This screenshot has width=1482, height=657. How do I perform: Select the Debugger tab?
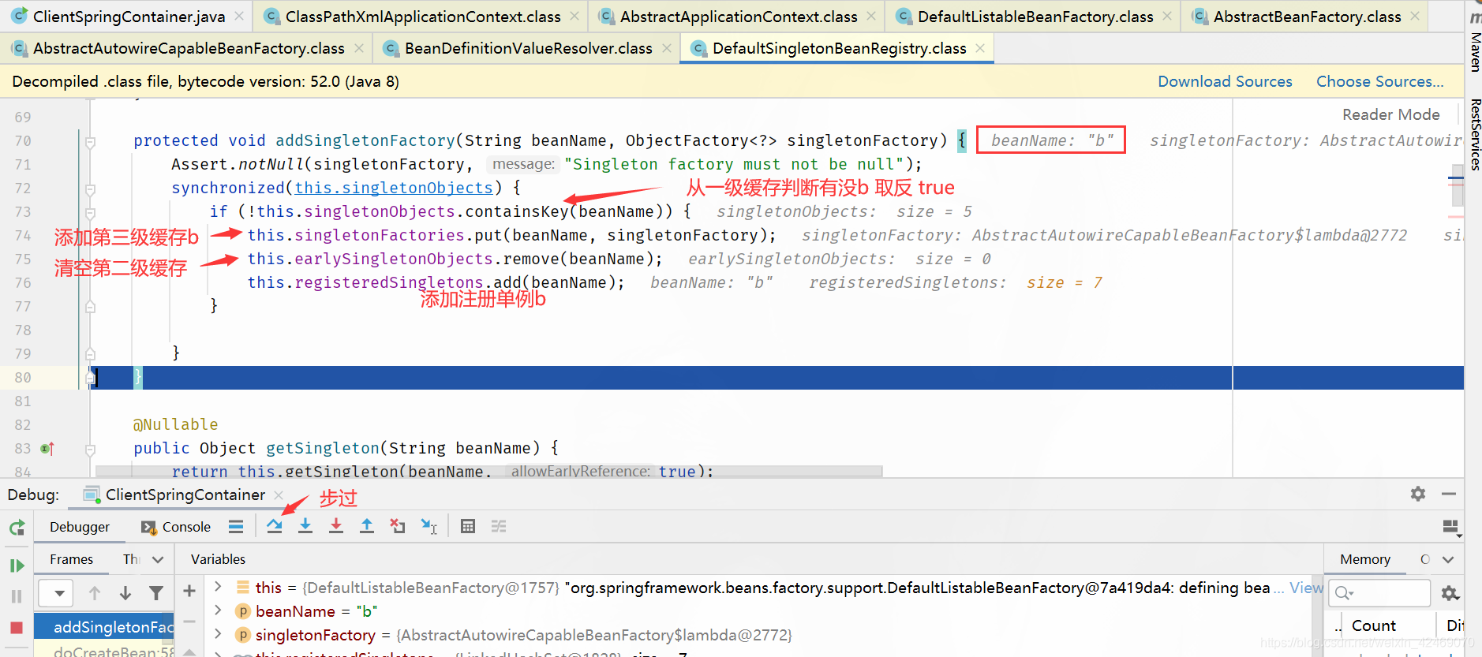coord(80,527)
